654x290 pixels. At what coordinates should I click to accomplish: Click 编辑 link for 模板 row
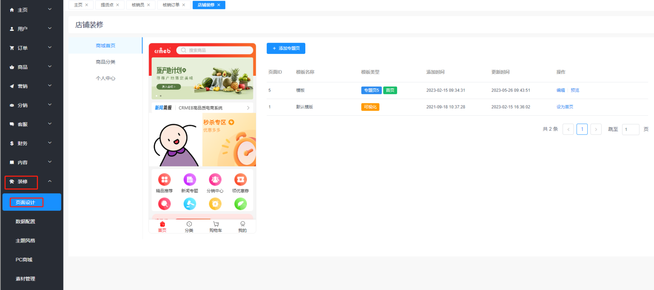coord(560,90)
